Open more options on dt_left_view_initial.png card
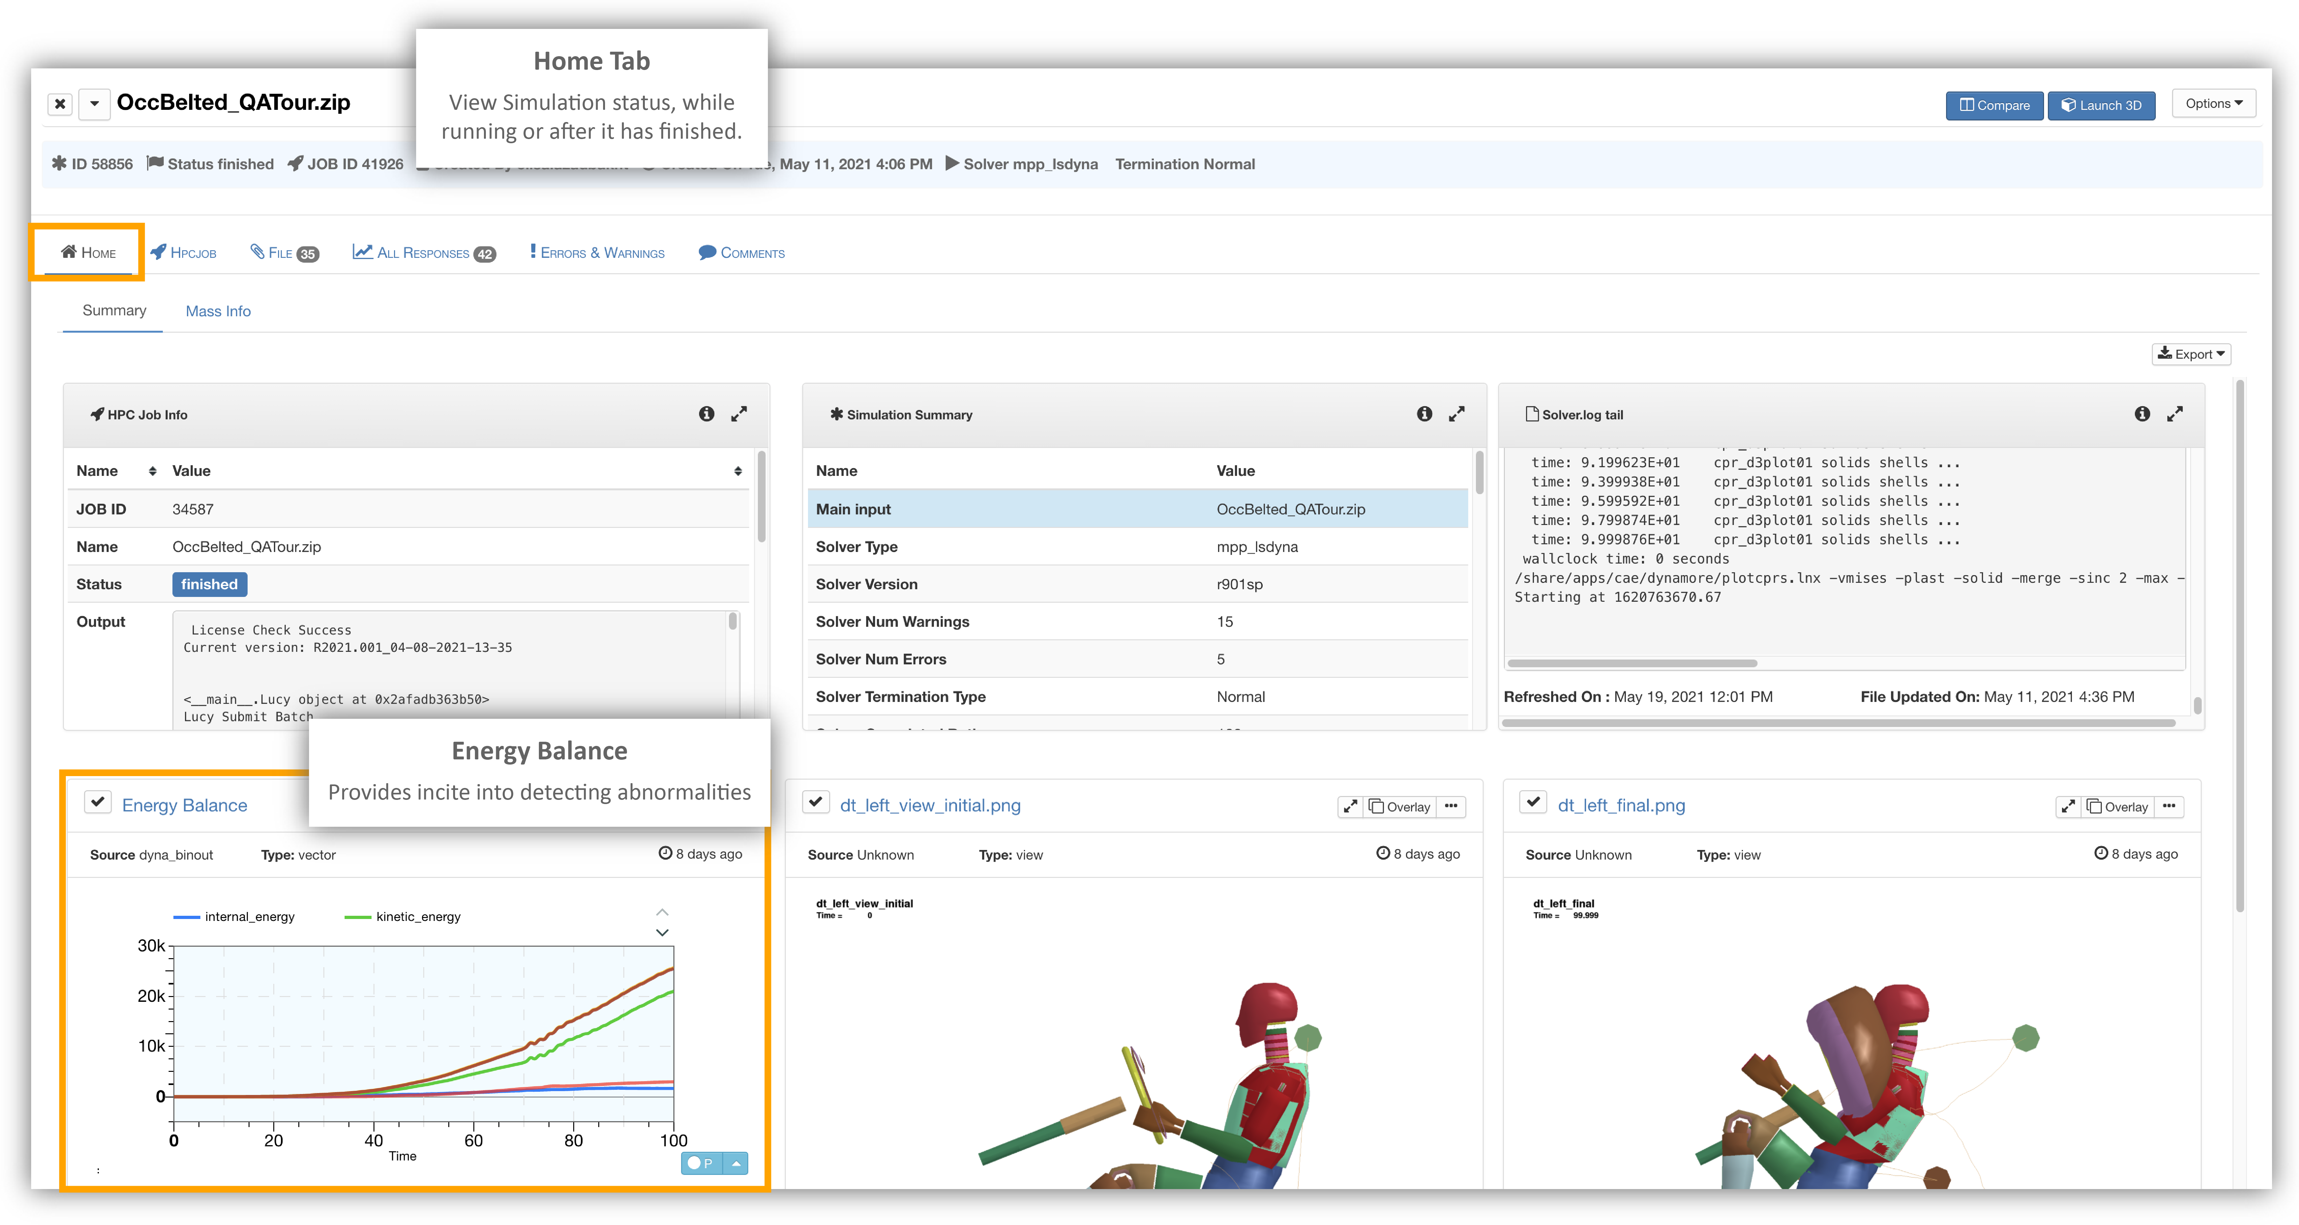 pos(1451,807)
